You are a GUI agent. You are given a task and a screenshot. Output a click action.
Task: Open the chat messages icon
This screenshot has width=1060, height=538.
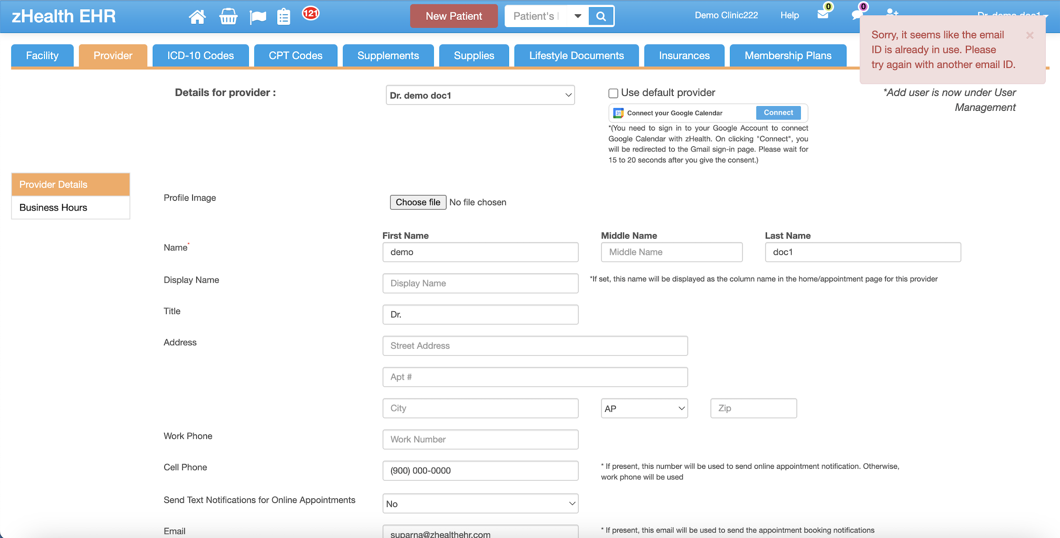coord(857,14)
